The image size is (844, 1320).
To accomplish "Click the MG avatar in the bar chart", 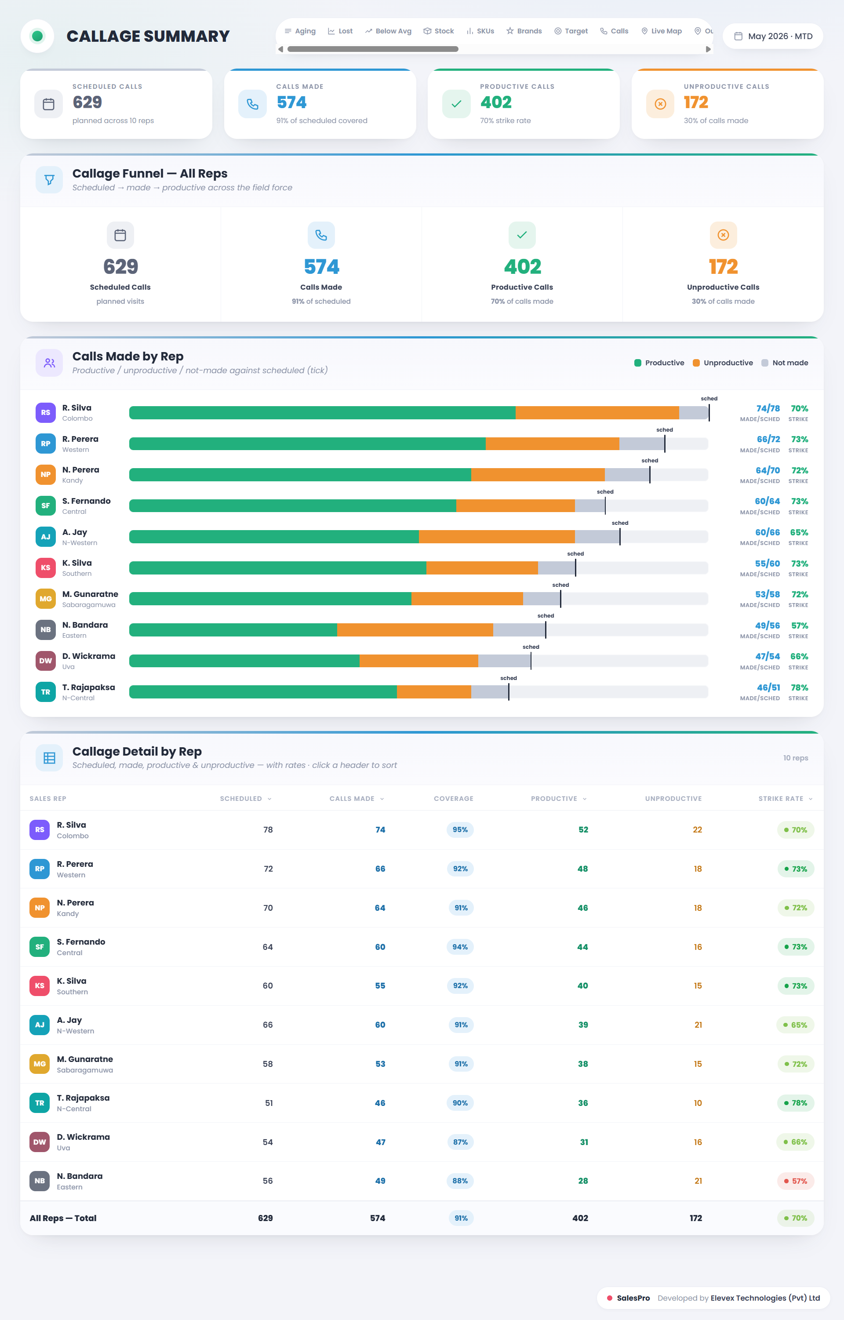I will coord(45,599).
